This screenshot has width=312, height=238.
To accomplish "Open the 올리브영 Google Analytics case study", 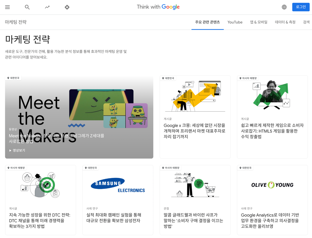I will coord(270,221).
